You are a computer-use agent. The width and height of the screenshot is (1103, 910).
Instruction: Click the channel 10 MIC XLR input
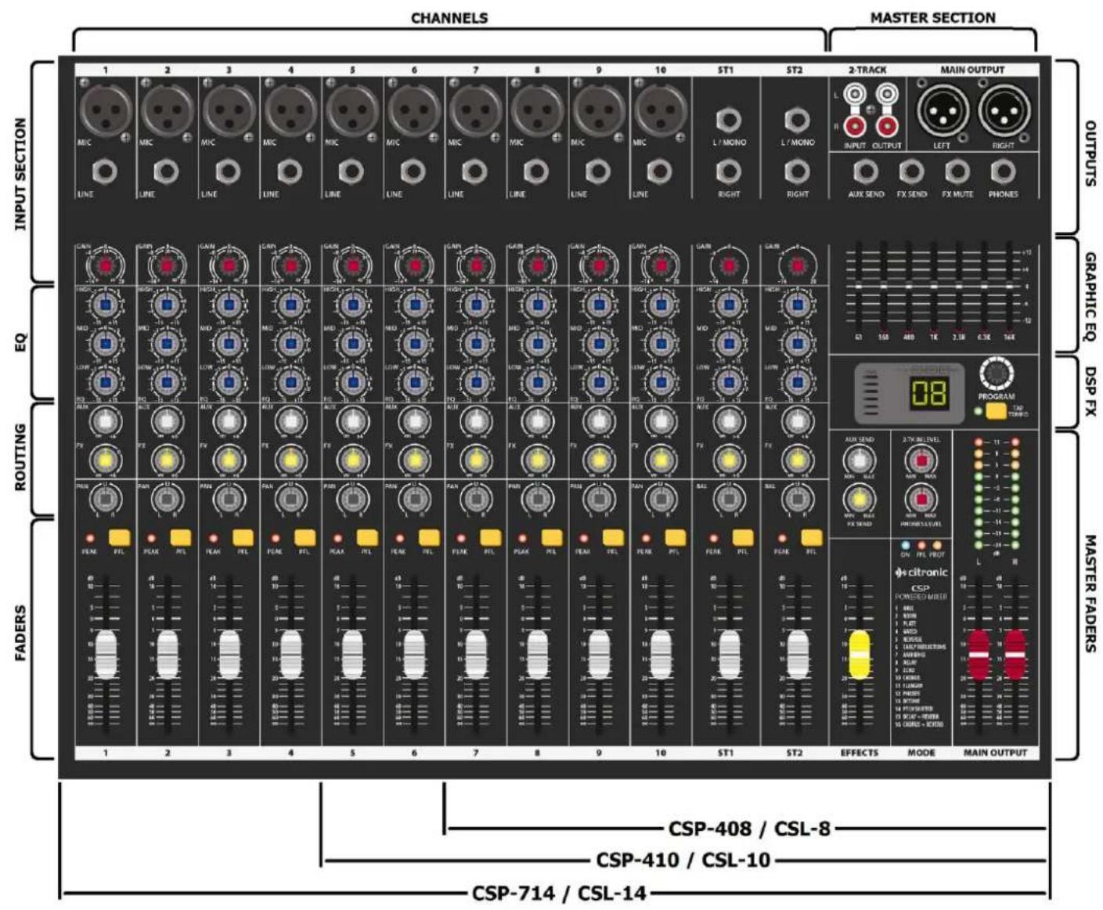(x=660, y=110)
